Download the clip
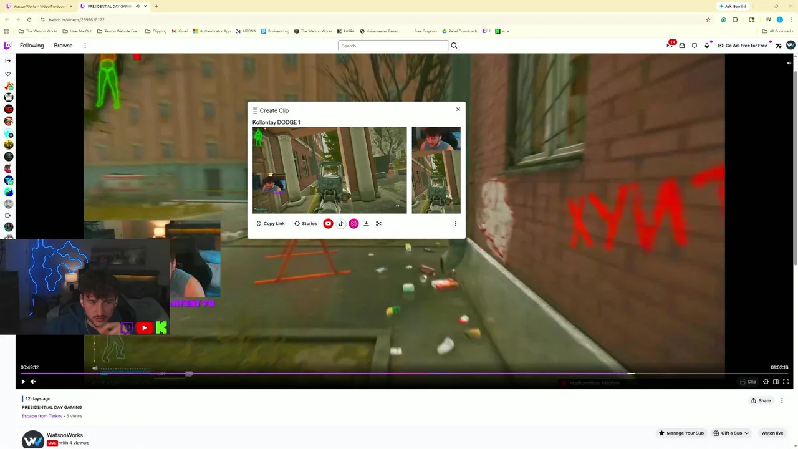This screenshot has height=449, width=798. pyautogui.click(x=366, y=223)
